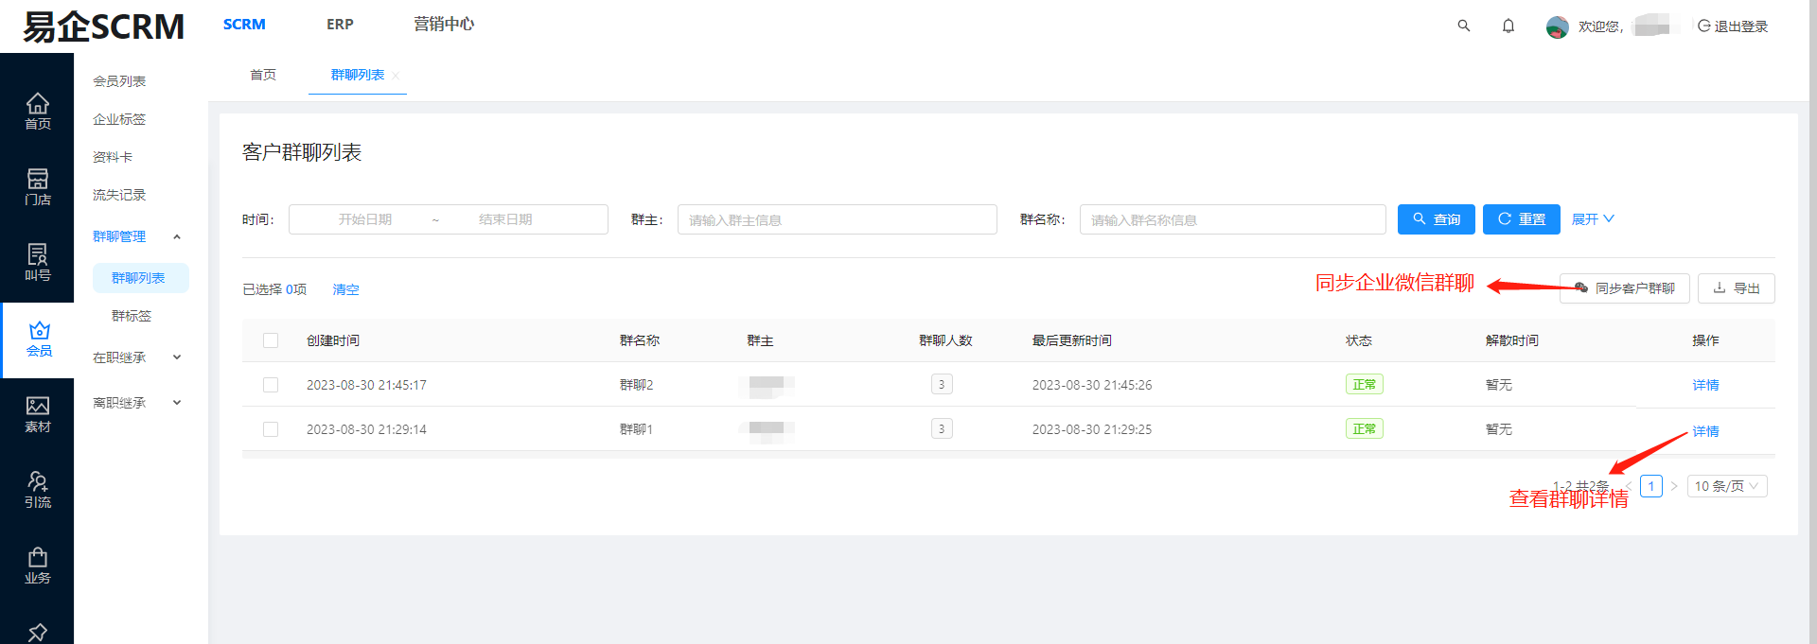1817x644 pixels.
Task: Select the 会员 member sidebar icon
Action: pyautogui.click(x=39, y=339)
